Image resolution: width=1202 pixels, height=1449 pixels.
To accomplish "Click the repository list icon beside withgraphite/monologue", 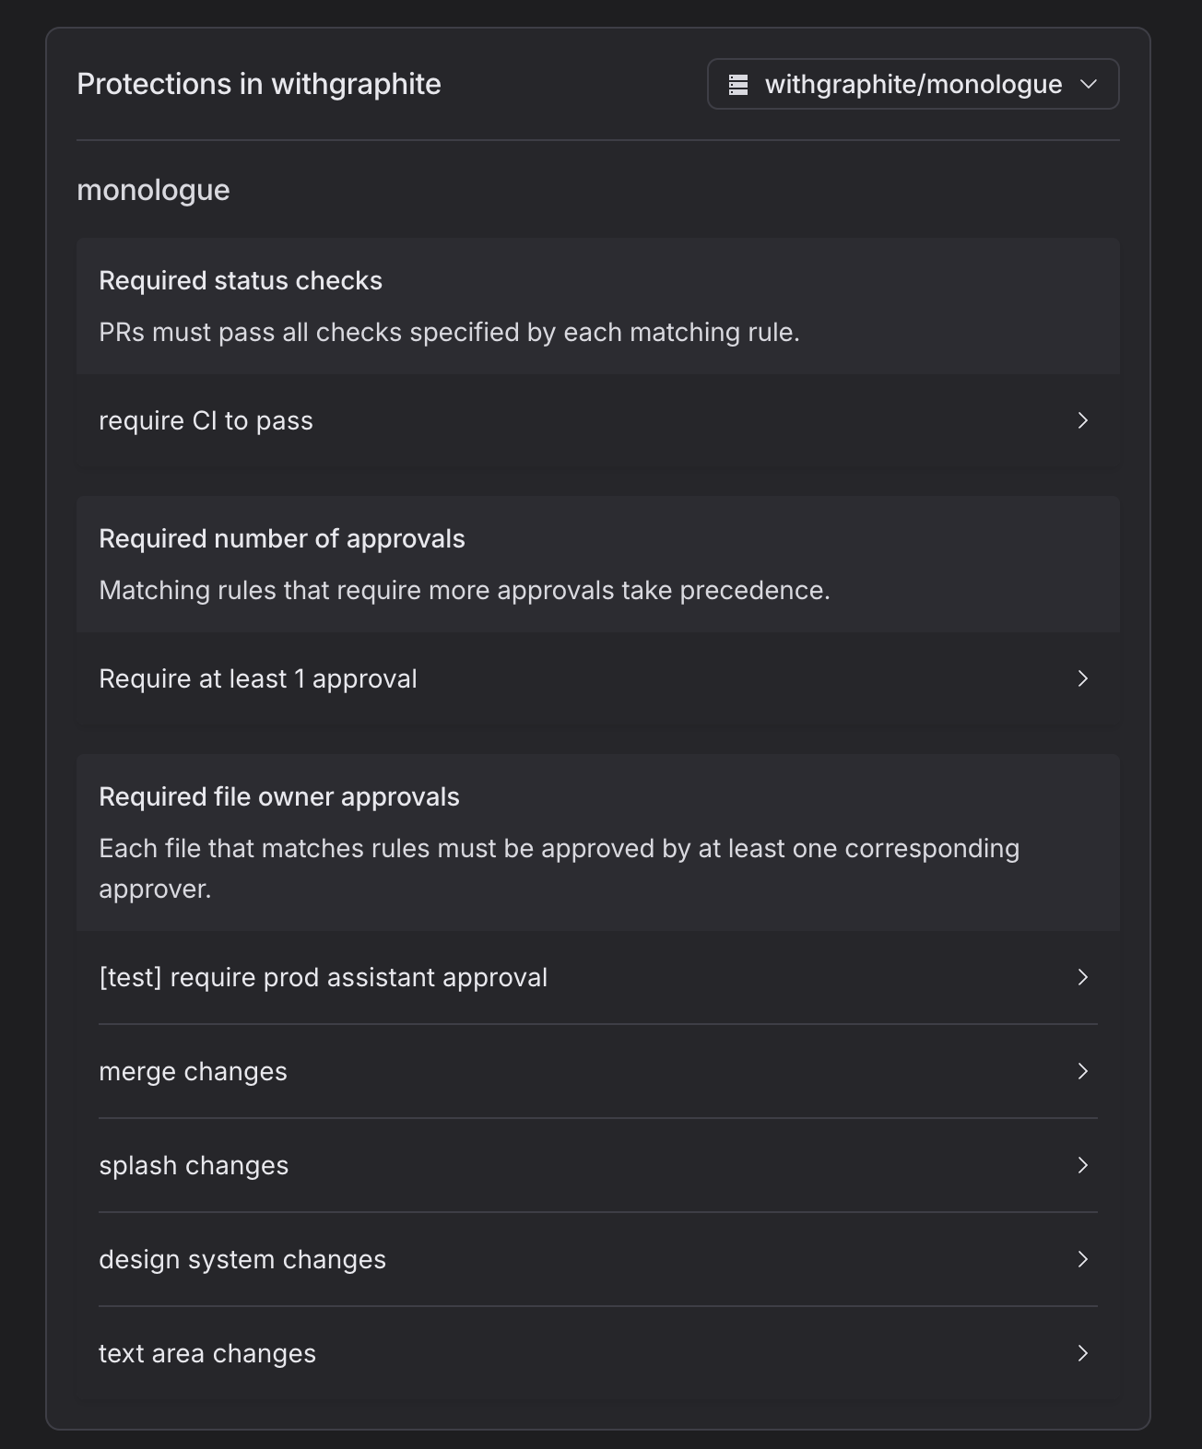I will click(737, 84).
